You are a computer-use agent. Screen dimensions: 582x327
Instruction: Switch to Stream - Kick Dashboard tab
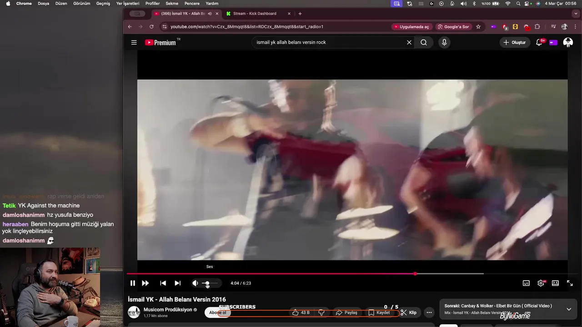tap(255, 14)
